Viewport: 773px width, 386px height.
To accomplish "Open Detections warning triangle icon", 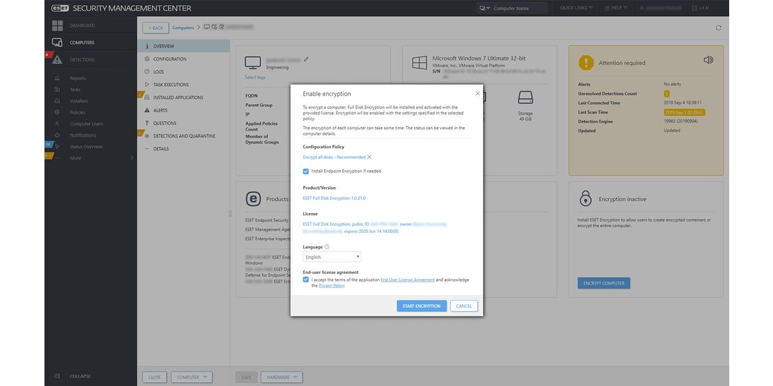I will click(57, 60).
